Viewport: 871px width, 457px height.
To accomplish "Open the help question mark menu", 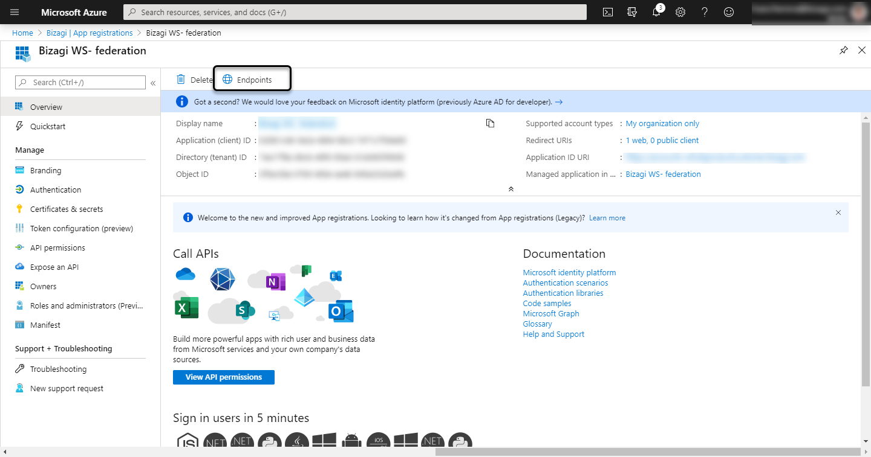I will click(x=705, y=12).
